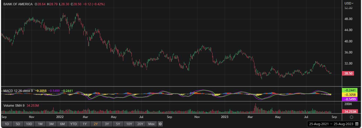362x128 pixels.
Task: Switch to the 10D range
Action: (29, 124)
